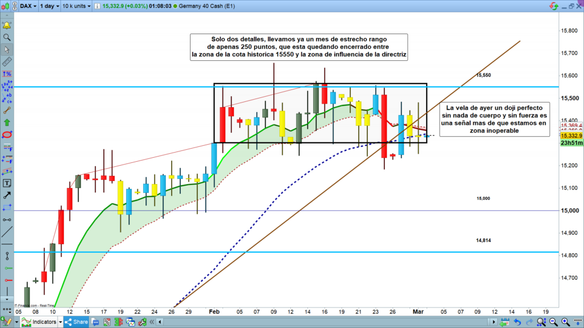584x328 pixels.
Task: Select the magnifier zoom tool
Action: (x=7, y=38)
